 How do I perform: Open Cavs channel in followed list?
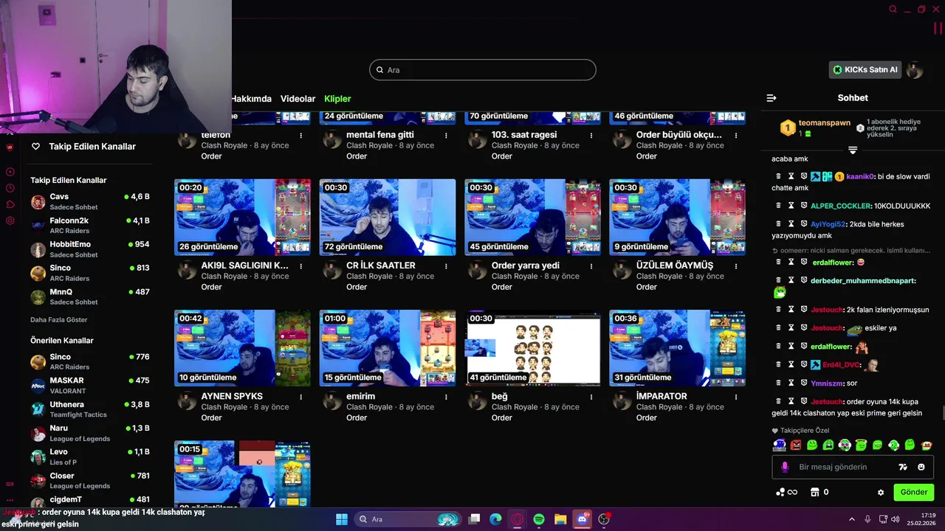[x=90, y=201]
